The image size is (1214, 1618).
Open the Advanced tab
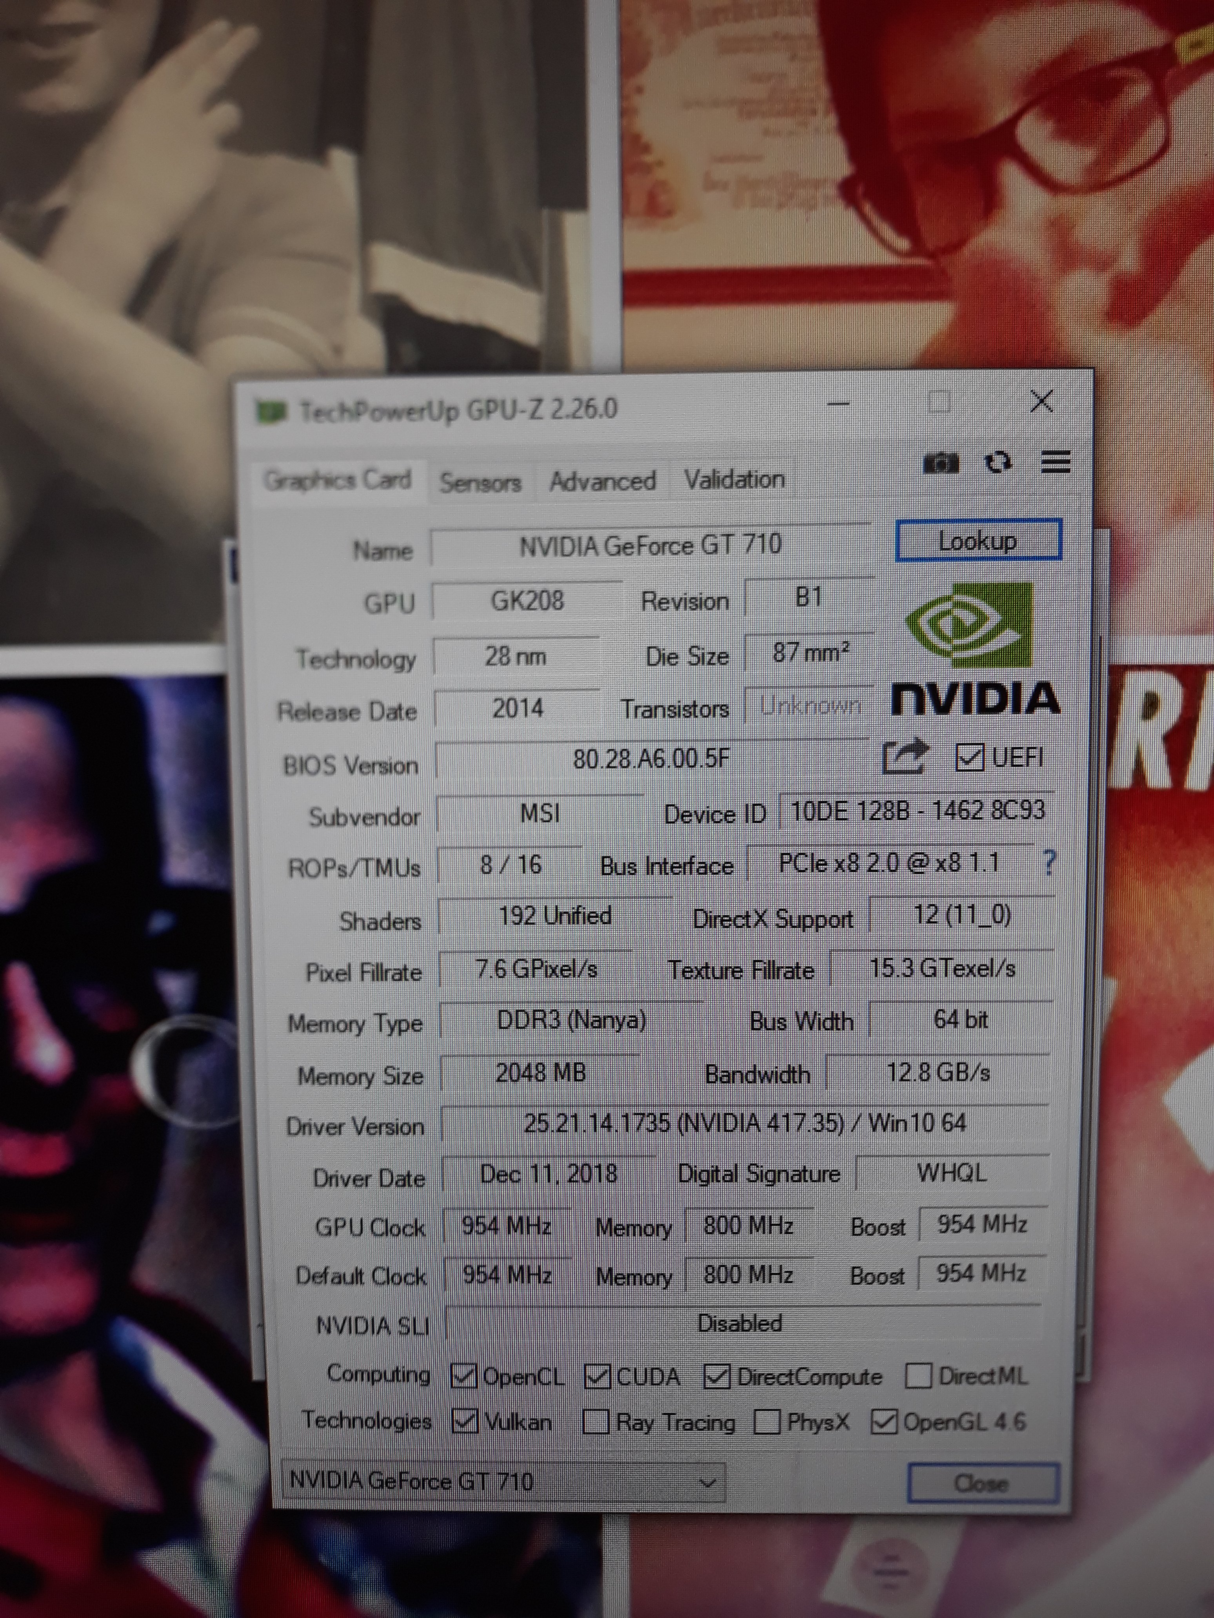[602, 481]
